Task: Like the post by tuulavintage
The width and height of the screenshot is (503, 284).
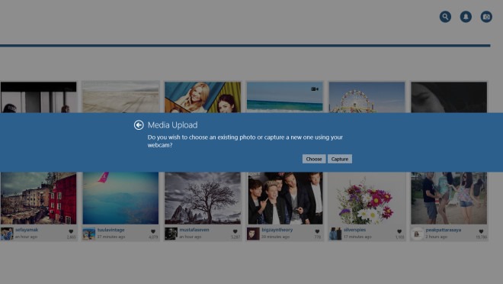Action: (x=153, y=231)
